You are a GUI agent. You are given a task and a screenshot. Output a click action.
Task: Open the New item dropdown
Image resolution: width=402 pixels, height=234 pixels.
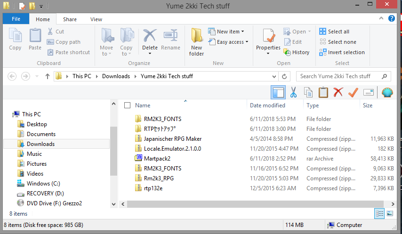tap(230, 32)
